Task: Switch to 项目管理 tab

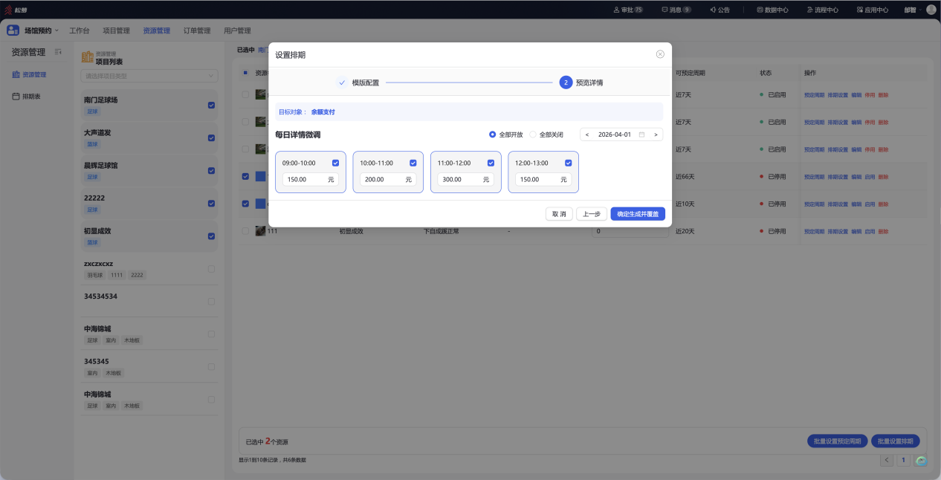Action: pos(116,30)
